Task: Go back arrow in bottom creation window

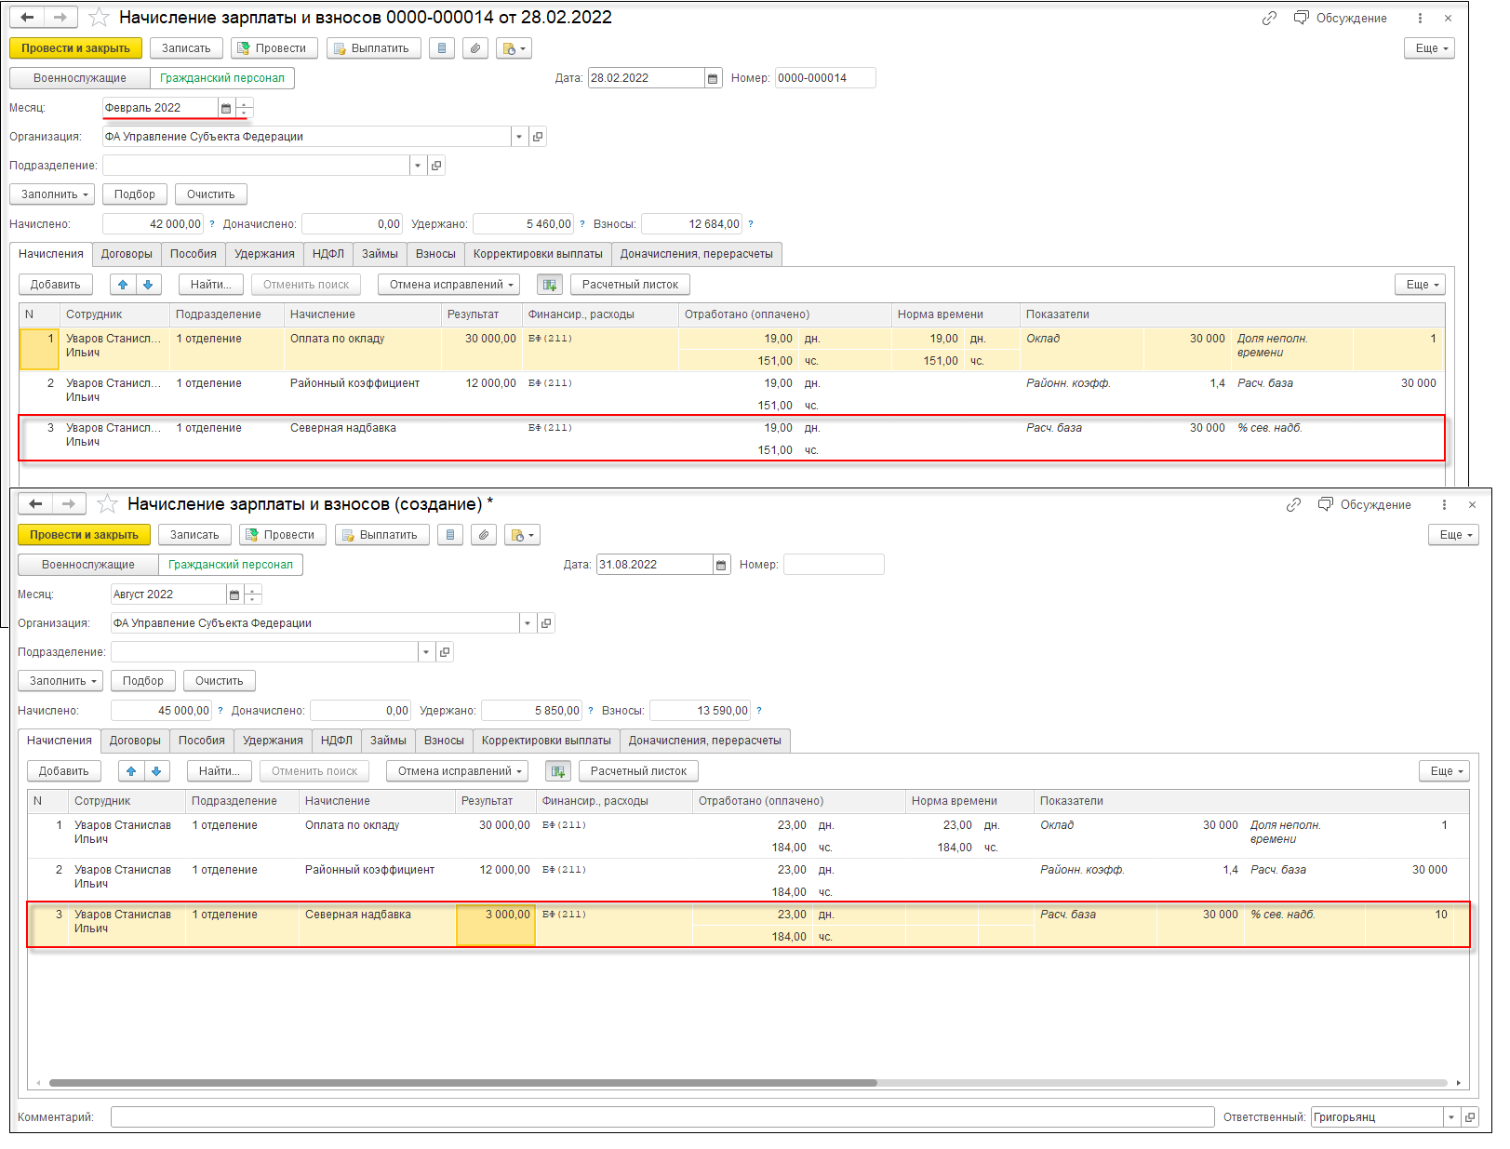Action: tap(35, 504)
